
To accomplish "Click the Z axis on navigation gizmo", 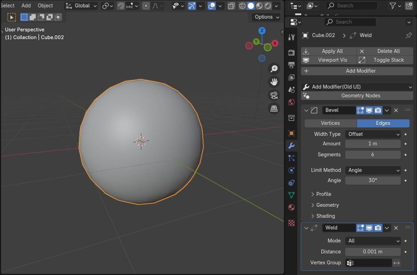I will tap(262, 31).
